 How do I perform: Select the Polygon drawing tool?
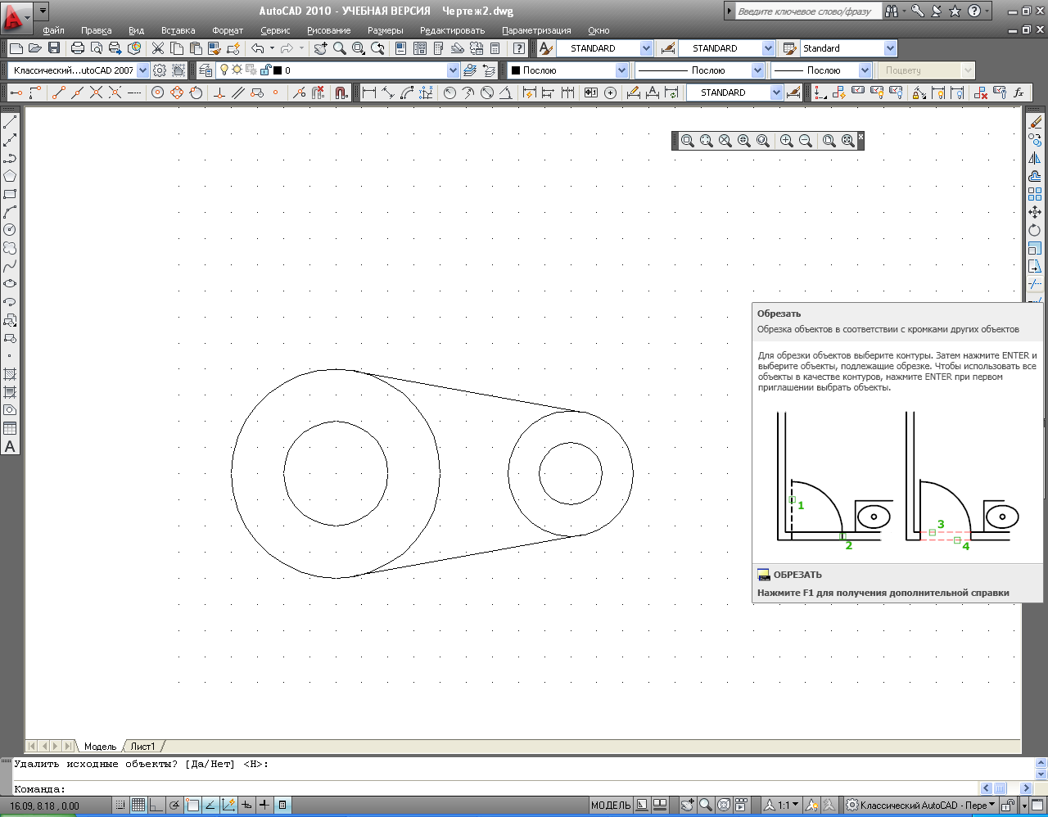tap(10, 176)
